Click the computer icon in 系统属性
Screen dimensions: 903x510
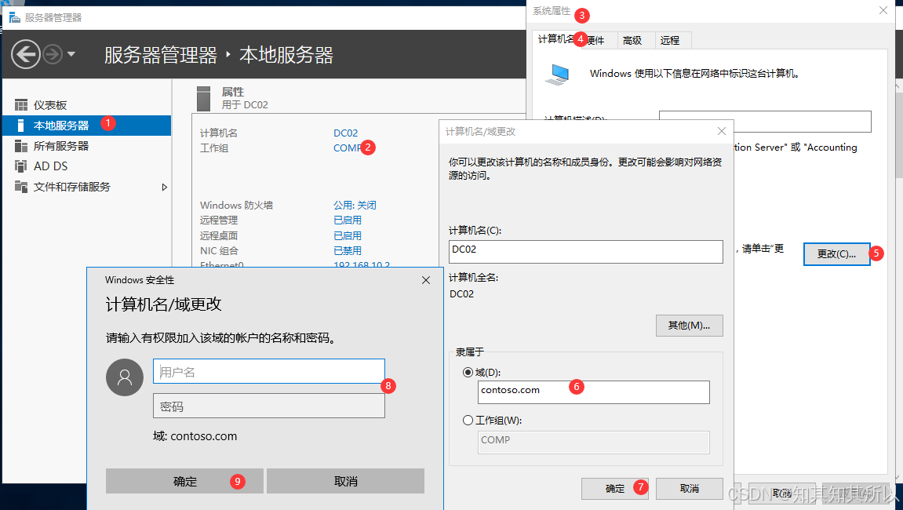[558, 75]
